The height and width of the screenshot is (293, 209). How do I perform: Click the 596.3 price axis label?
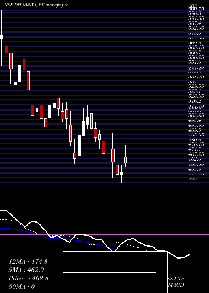click(195, 14)
